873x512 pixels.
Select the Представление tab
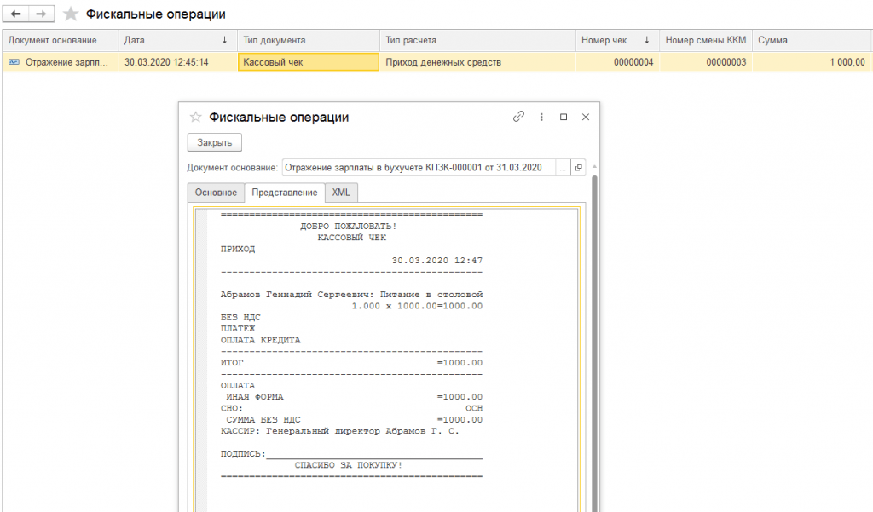(x=285, y=193)
